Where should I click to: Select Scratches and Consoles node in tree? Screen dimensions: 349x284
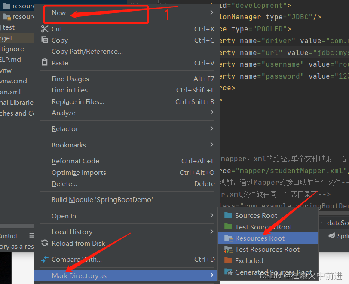(x=17, y=113)
